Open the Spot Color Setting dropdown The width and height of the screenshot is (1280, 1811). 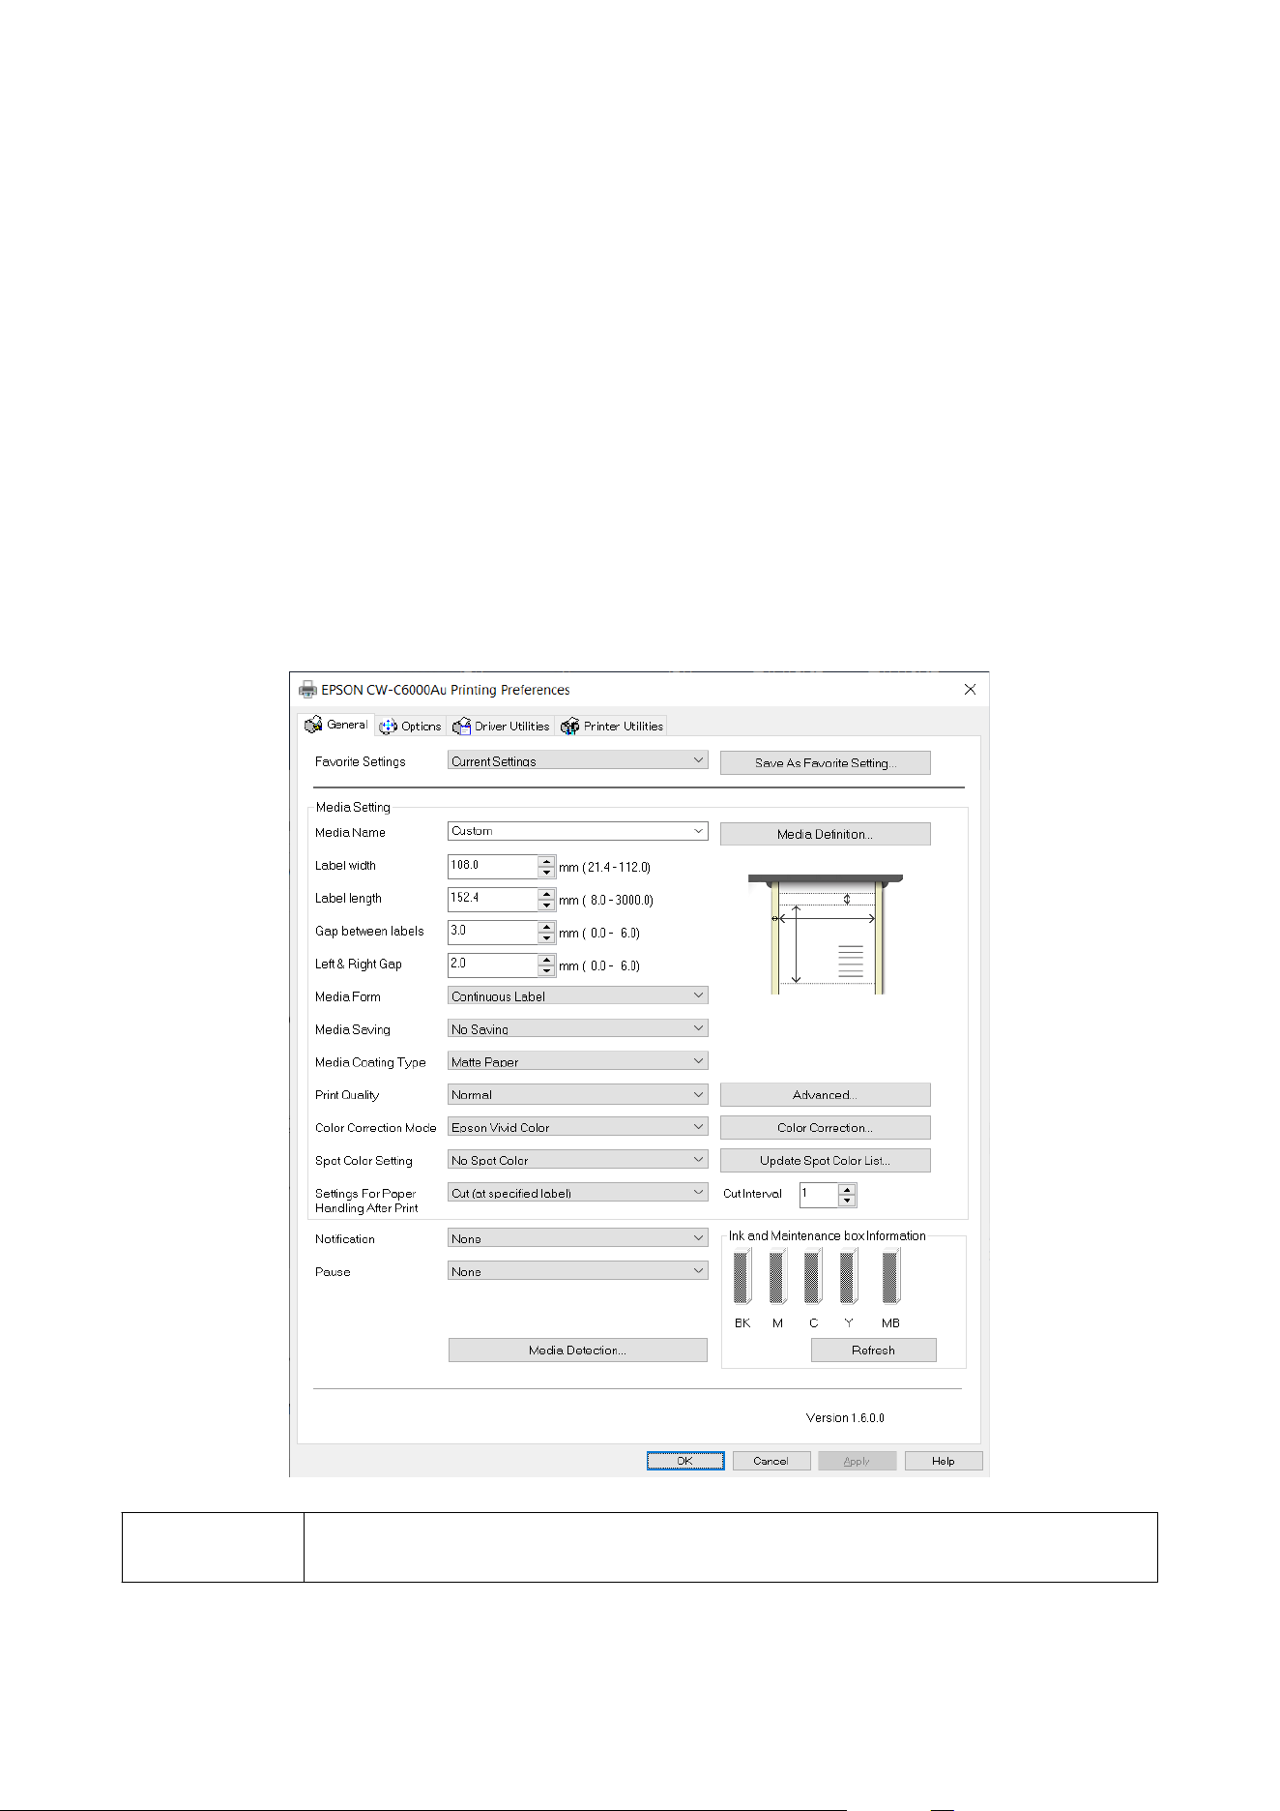pos(578,1160)
